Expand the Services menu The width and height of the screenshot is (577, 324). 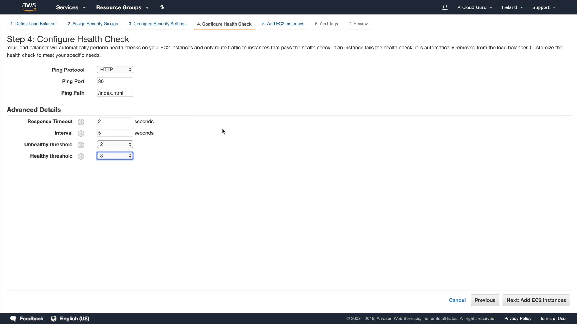[x=71, y=7]
